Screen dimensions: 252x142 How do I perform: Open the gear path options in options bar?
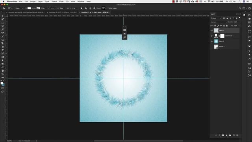94,8
